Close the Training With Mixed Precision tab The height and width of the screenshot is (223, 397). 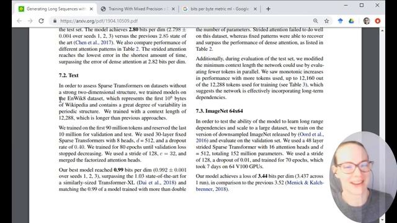click(x=173, y=9)
